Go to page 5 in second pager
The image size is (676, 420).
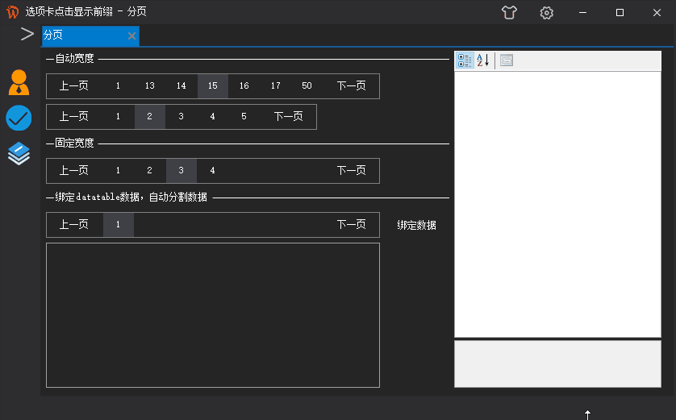244,117
